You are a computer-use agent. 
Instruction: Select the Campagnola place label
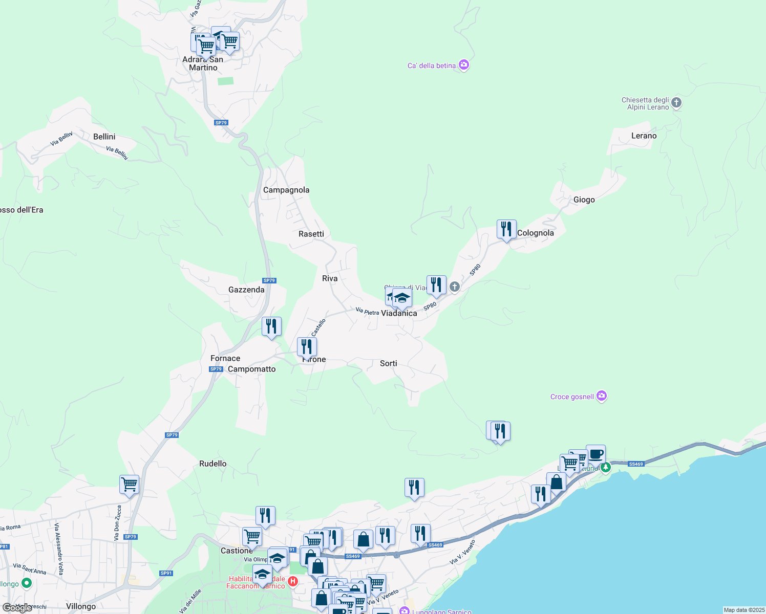286,190
